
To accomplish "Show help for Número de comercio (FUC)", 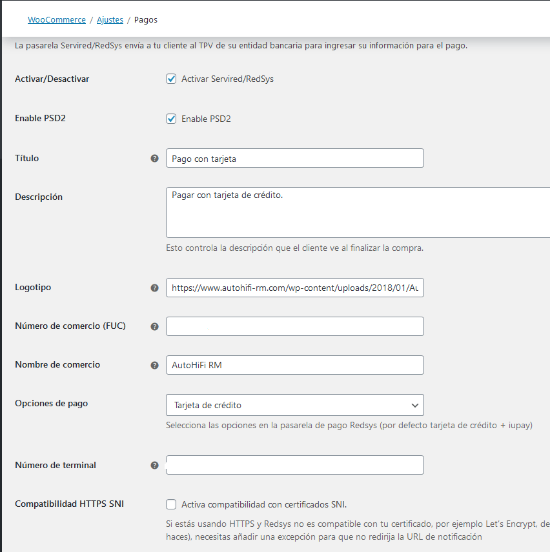I will (x=155, y=327).
